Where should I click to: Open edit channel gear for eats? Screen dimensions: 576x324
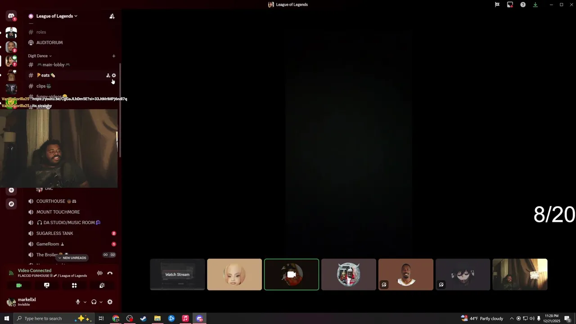[x=114, y=76]
